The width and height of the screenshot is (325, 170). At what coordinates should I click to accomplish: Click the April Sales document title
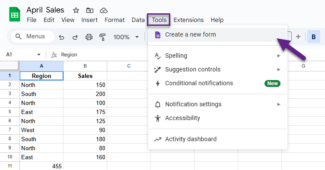pos(45,10)
